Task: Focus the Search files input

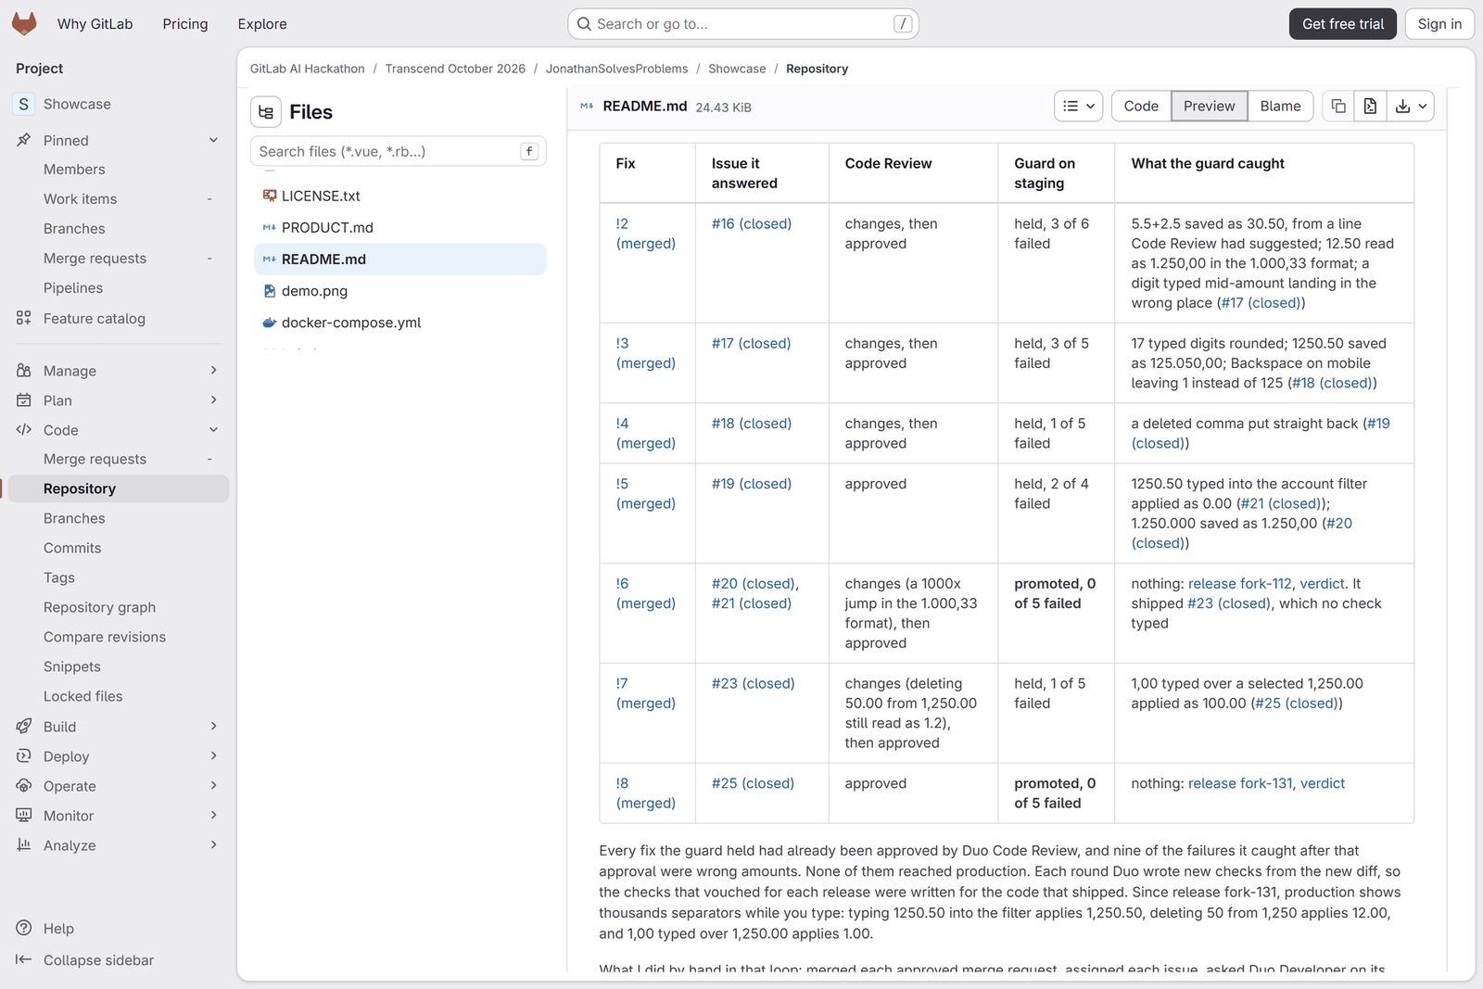Action: tap(398, 151)
